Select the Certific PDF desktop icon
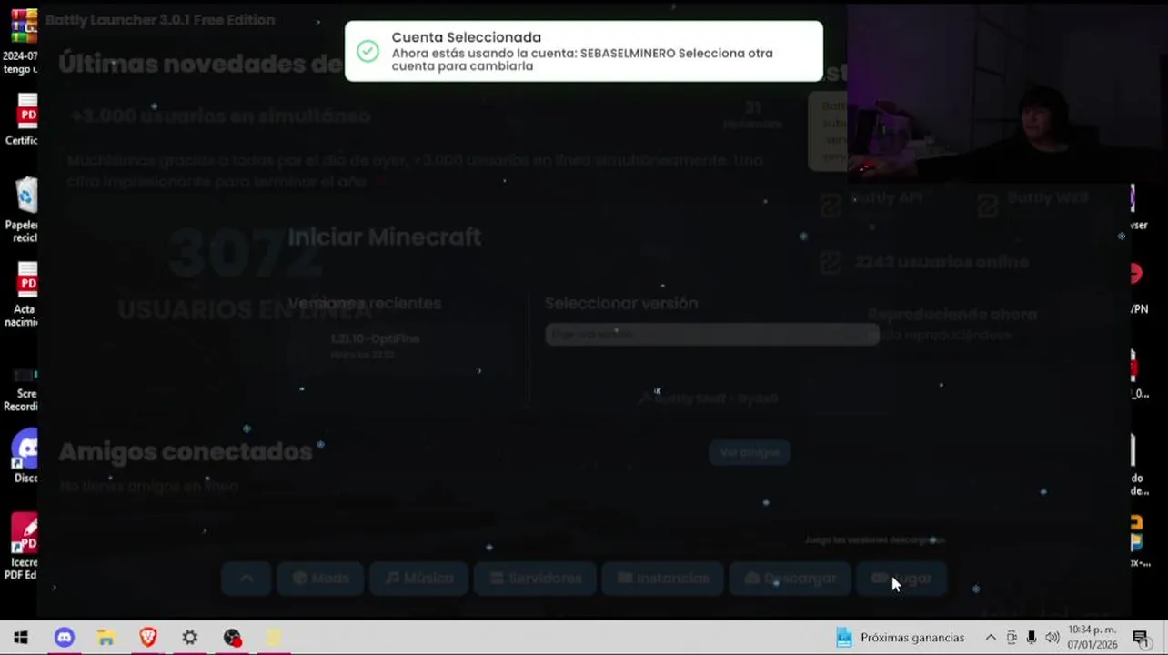The width and height of the screenshot is (1168, 655). [22, 119]
